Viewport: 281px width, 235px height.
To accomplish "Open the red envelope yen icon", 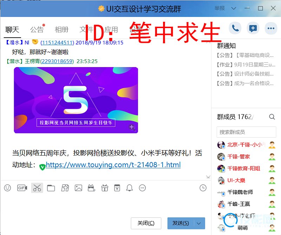I will tap(117, 188).
